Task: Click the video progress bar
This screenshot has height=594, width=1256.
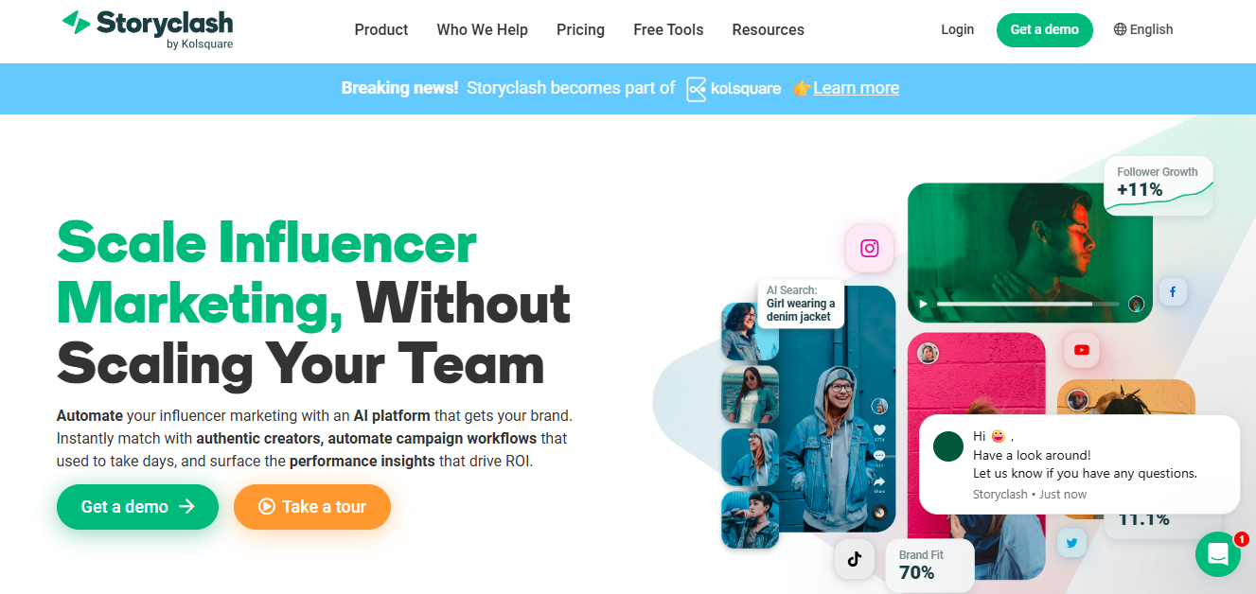Action: click(1028, 305)
